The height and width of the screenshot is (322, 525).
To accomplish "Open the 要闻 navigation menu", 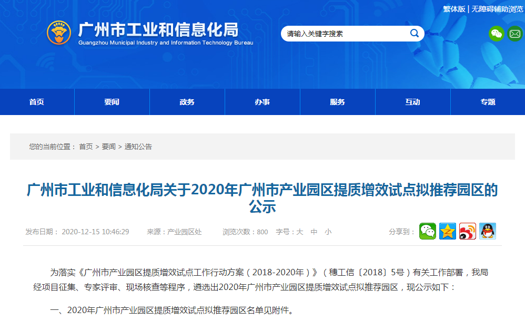I will pos(112,102).
